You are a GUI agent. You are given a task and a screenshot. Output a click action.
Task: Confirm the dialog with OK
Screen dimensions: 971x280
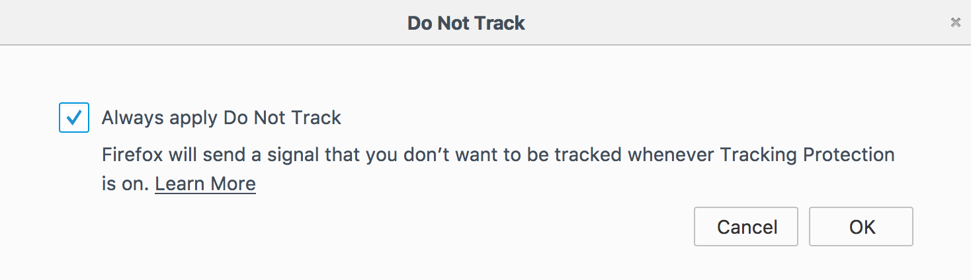point(861,227)
